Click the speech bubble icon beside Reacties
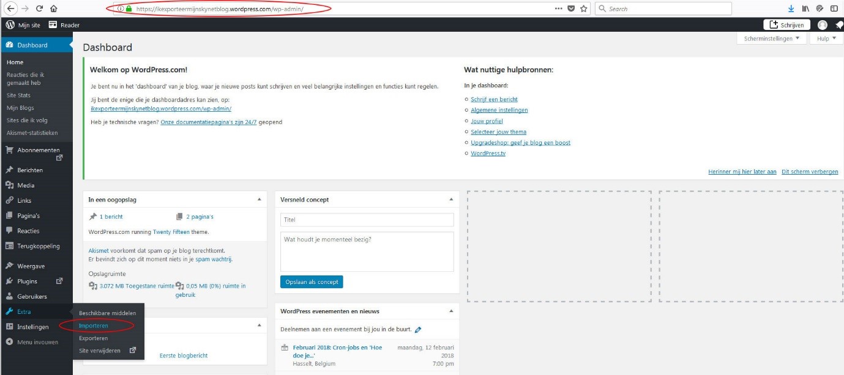The image size is (844, 375). coord(9,231)
